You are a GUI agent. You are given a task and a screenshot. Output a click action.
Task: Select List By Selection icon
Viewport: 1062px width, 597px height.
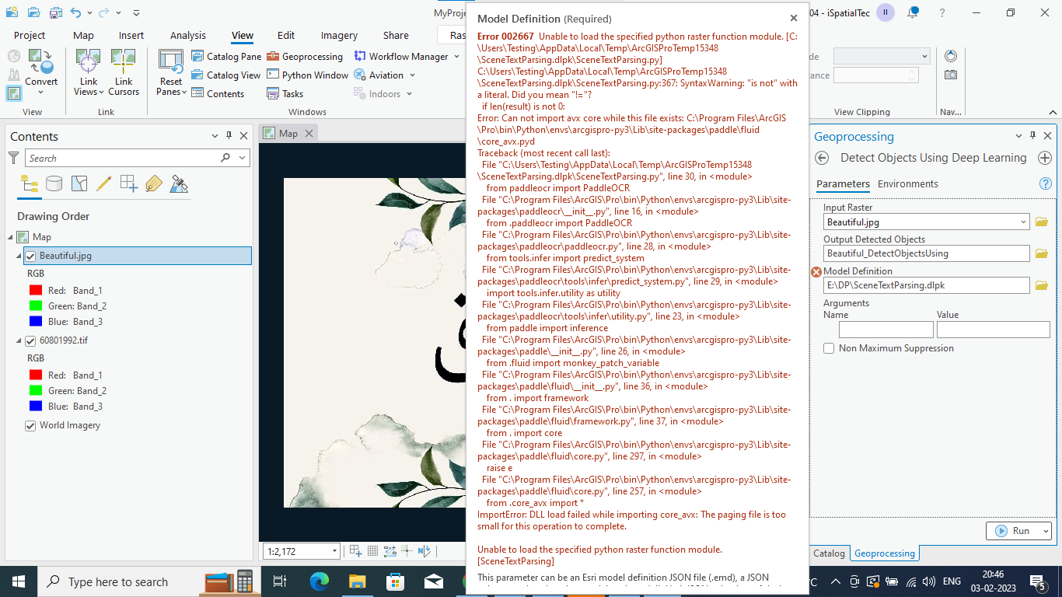point(79,183)
